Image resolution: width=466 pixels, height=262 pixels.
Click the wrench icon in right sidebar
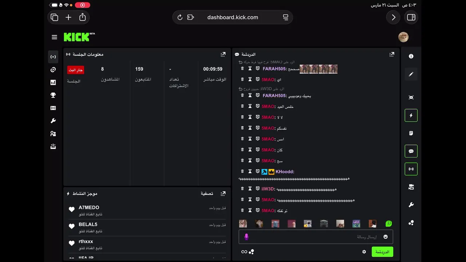point(411,205)
